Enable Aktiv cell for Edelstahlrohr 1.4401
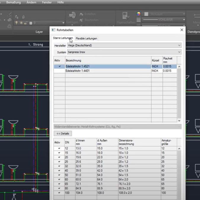 (60, 71)
